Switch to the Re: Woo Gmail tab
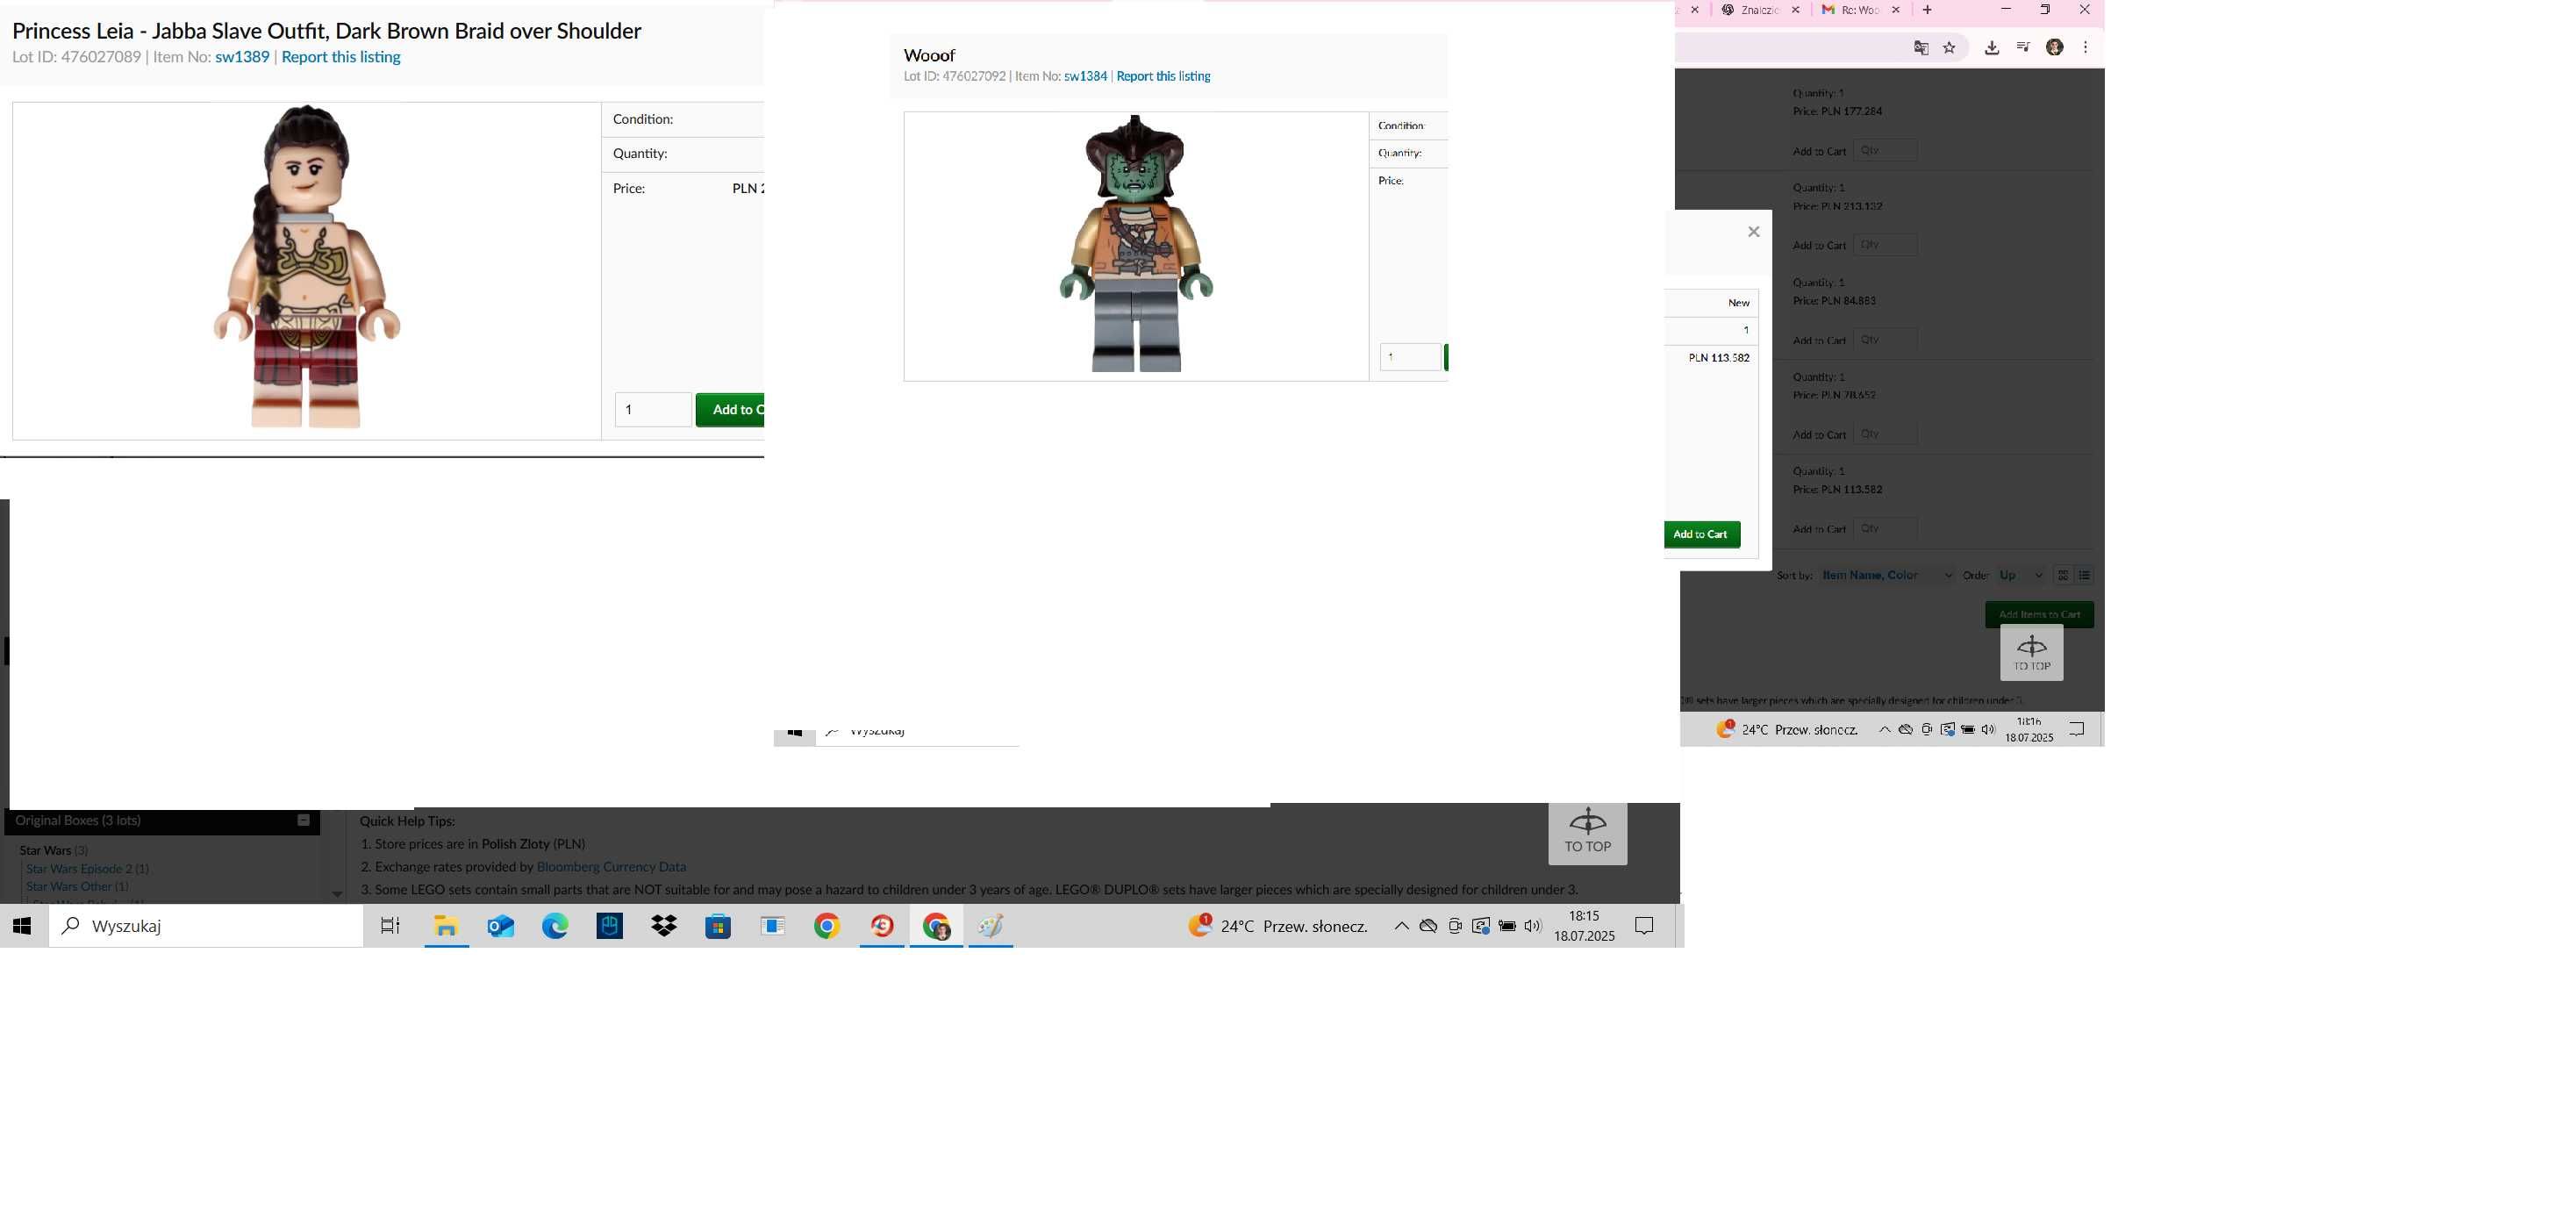This screenshot has height=1211, width=2576. coord(1859,10)
